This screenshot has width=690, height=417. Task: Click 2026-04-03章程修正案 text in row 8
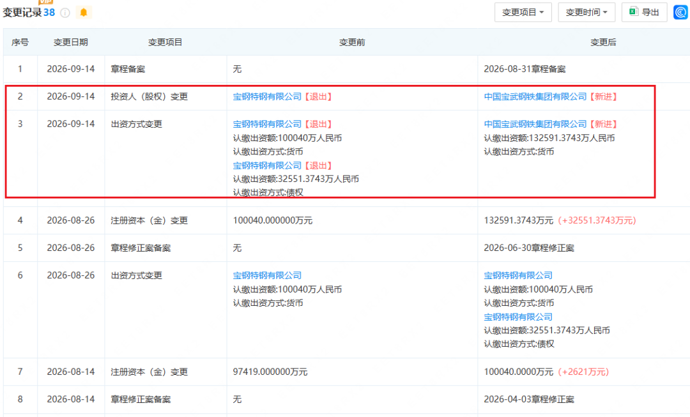[x=529, y=399]
